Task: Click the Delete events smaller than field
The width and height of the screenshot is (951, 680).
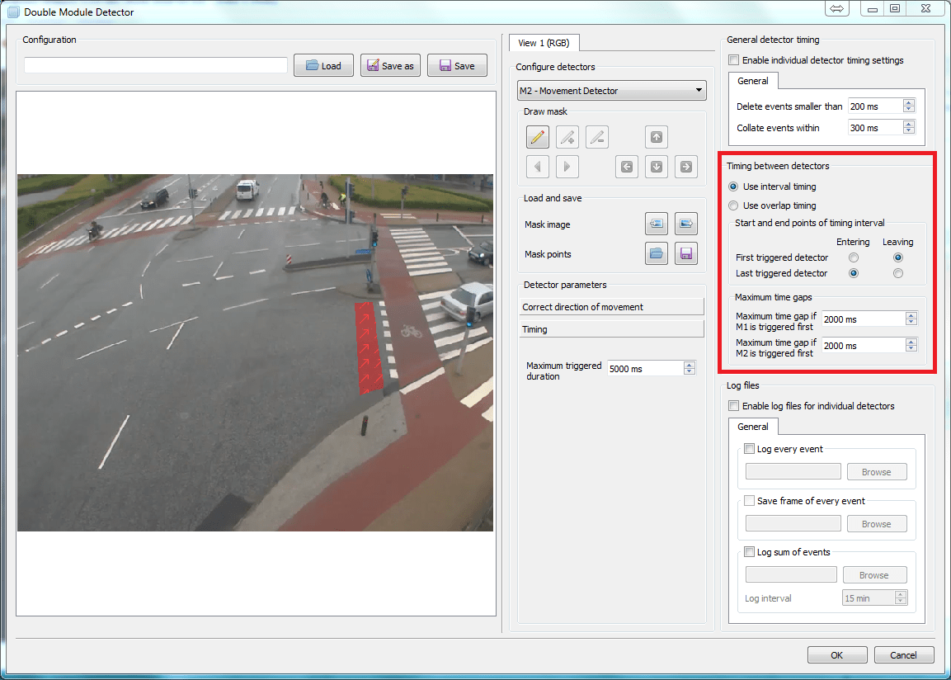Action: 876,106
